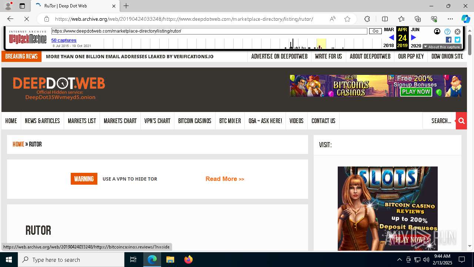This screenshot has height=267, width=474.
Task: Open the Copilot sidebar icon
Action: pyautogui.click(x=465, y=19)
